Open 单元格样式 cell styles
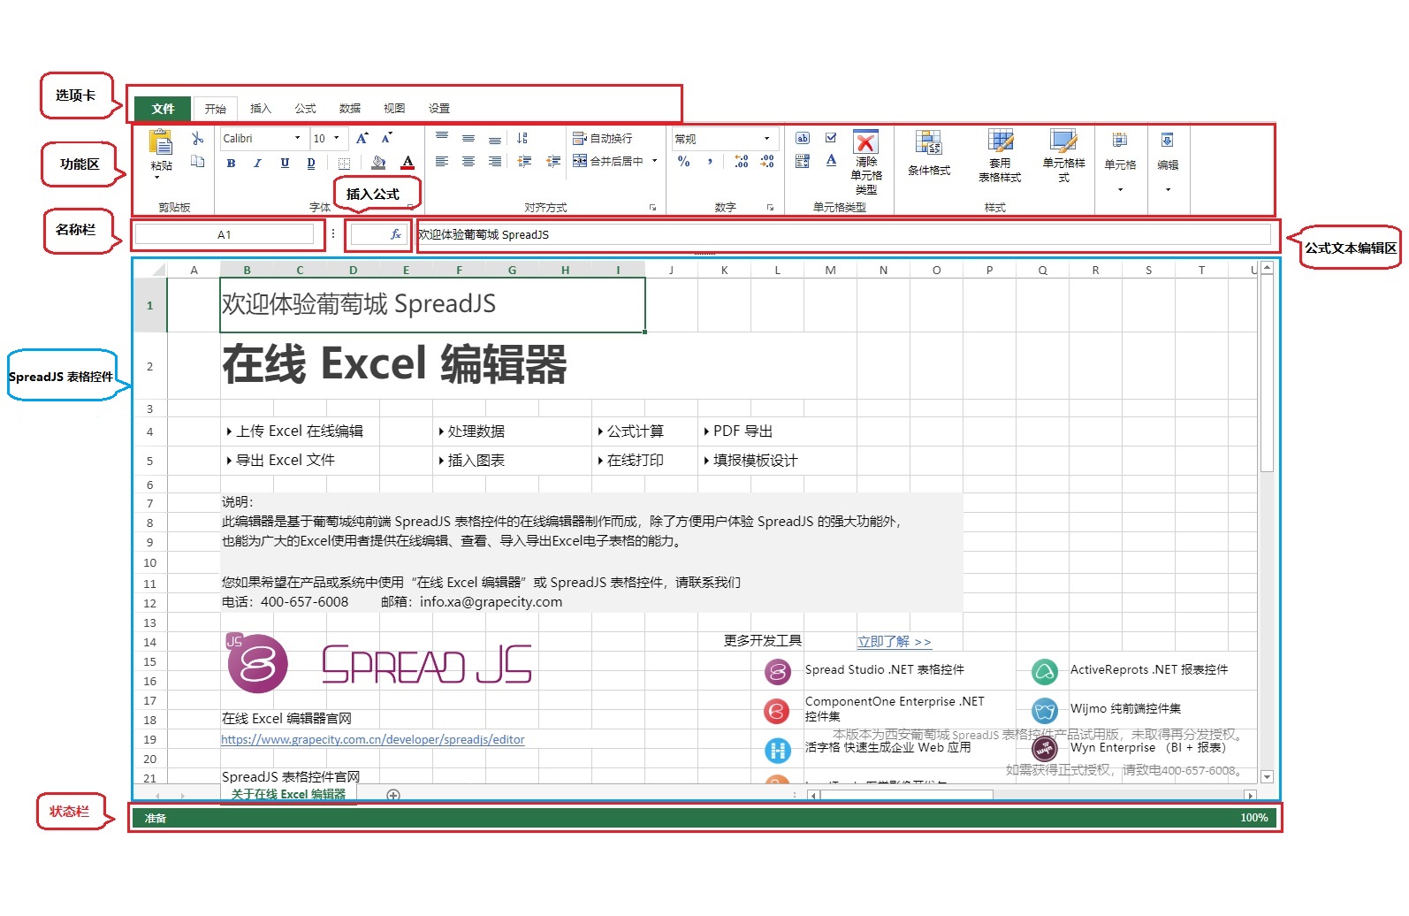1409x916 pixels. (1063, 156)
